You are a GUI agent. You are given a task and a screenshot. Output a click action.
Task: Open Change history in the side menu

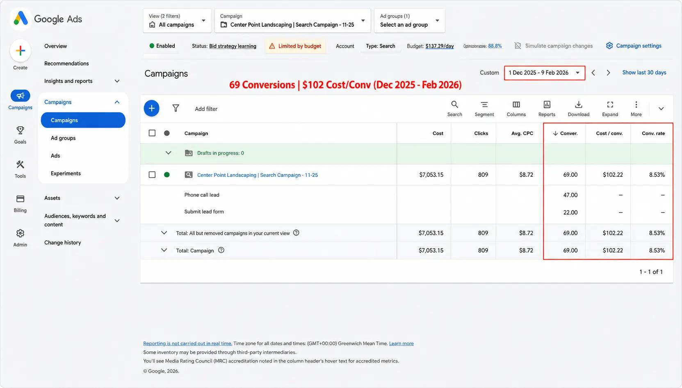(x=63, y=243)
